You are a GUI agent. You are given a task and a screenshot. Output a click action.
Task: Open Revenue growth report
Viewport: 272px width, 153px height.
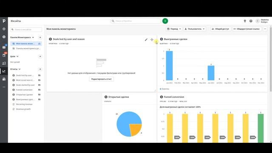click(23, 109)
